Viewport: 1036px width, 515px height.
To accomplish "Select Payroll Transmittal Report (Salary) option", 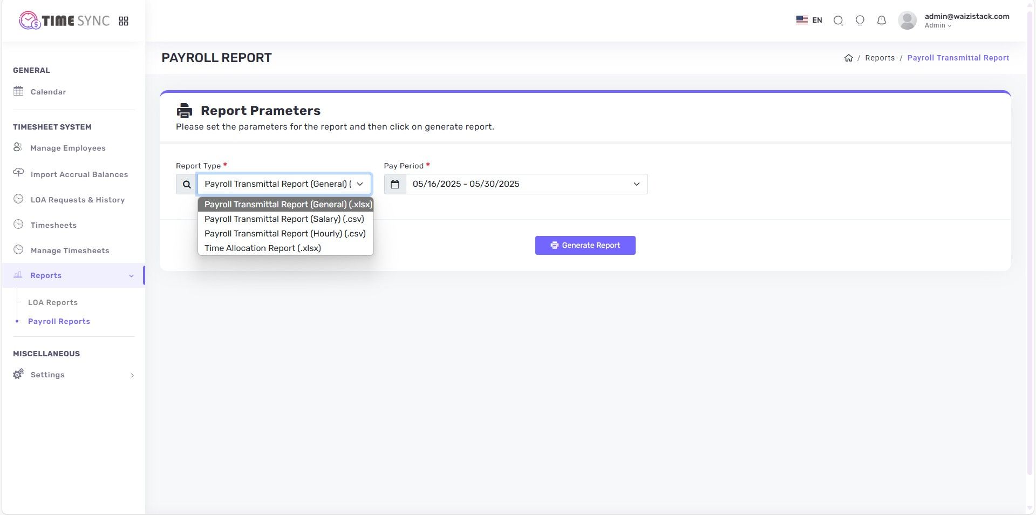I will (284, 219).
